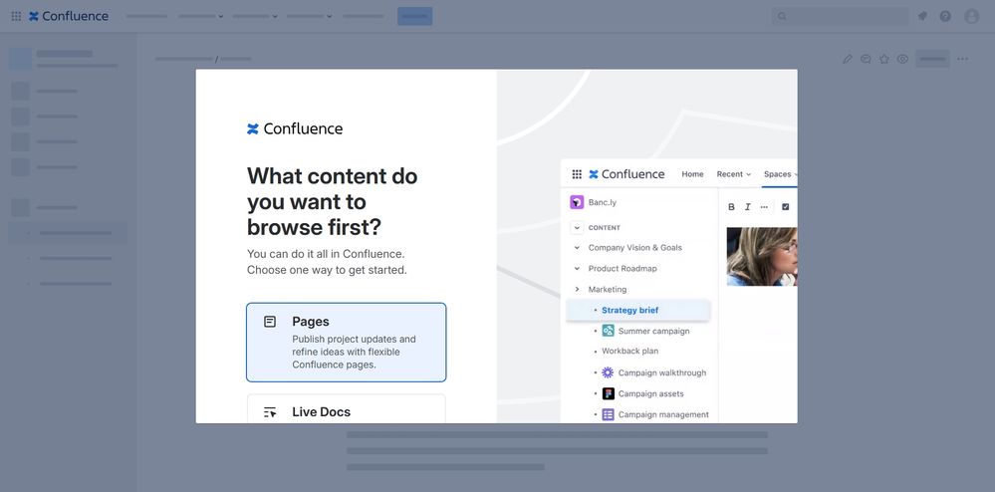
Task: Click the purple Banc.ly space icon
Action: coord(577,202)
